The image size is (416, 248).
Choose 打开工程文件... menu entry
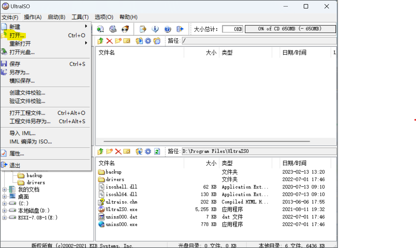(46, 113)
